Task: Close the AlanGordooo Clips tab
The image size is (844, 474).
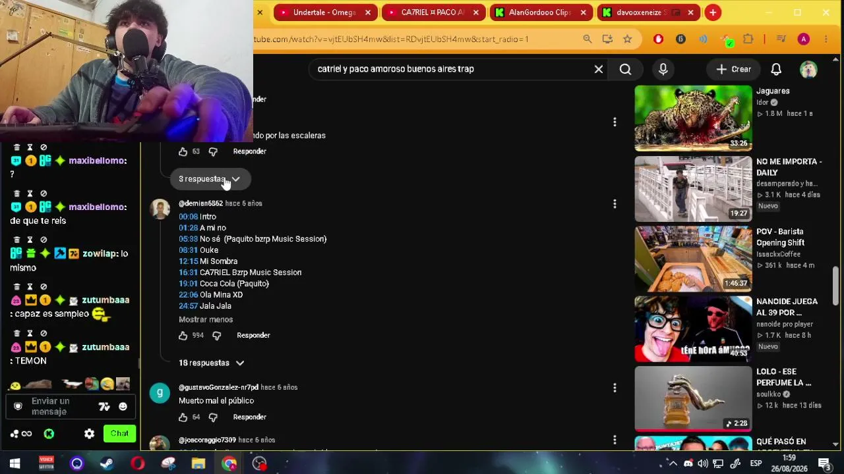Action: tap(584, 13)
